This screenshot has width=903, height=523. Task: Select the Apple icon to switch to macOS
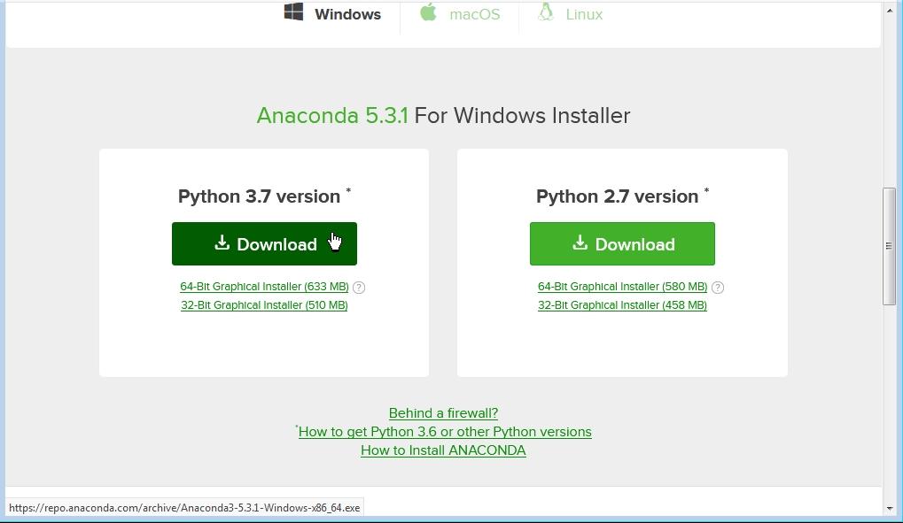coord(429,12)
